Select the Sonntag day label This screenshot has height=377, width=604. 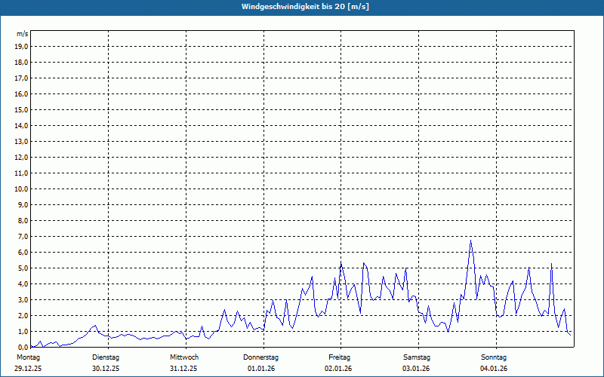pos(494,357)
